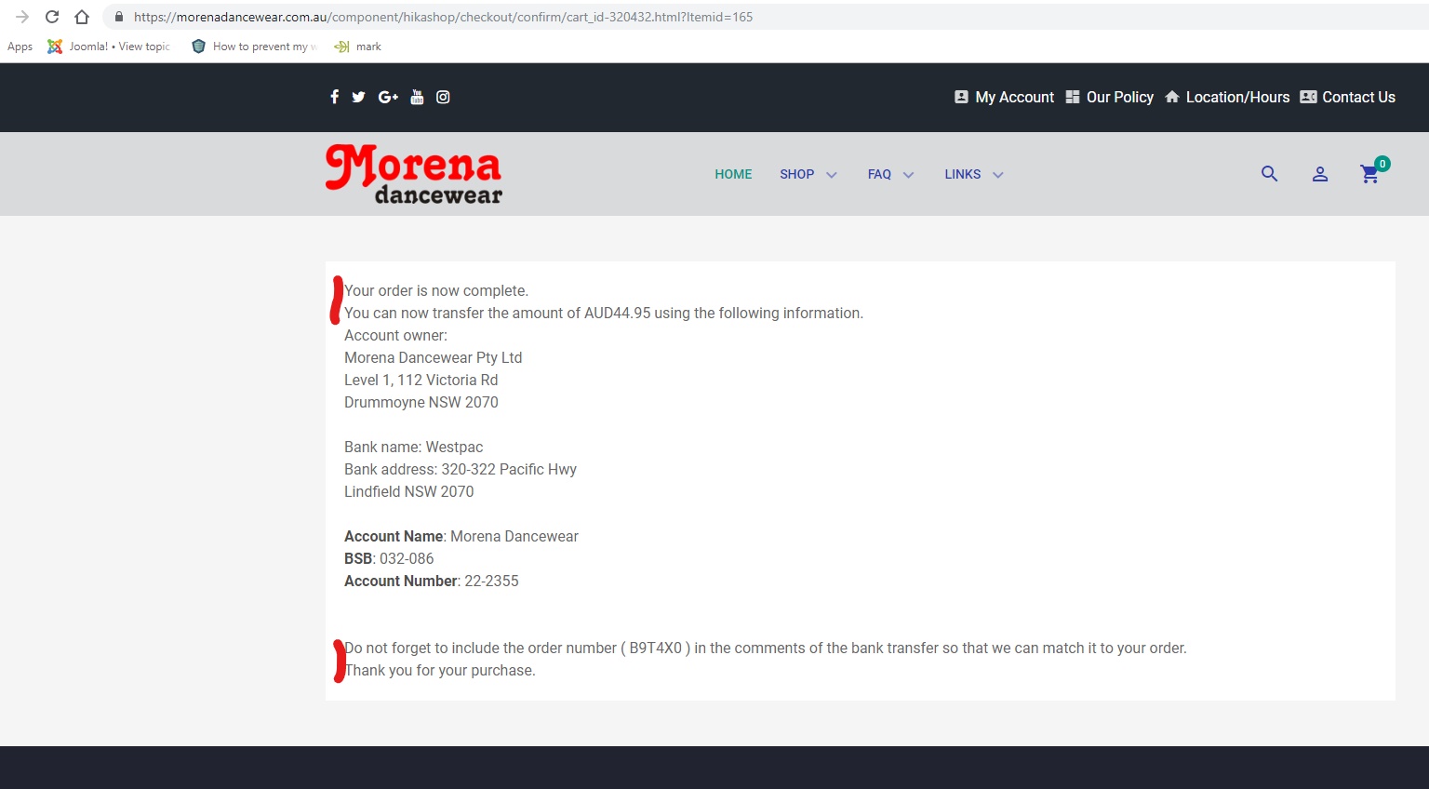Viewport: 1429px width, 789px height.
Task: Click the 'Drummoyne NSW 2070' line
Action: (421, 402)
